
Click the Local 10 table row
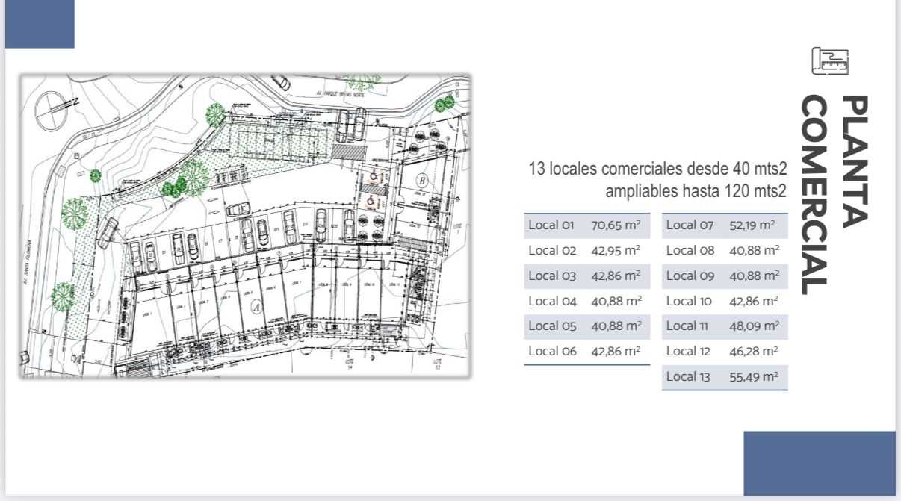point(723,301)
